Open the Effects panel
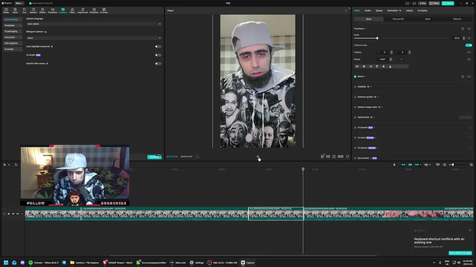Screen dimensions: 476x267 pos(42,10)
